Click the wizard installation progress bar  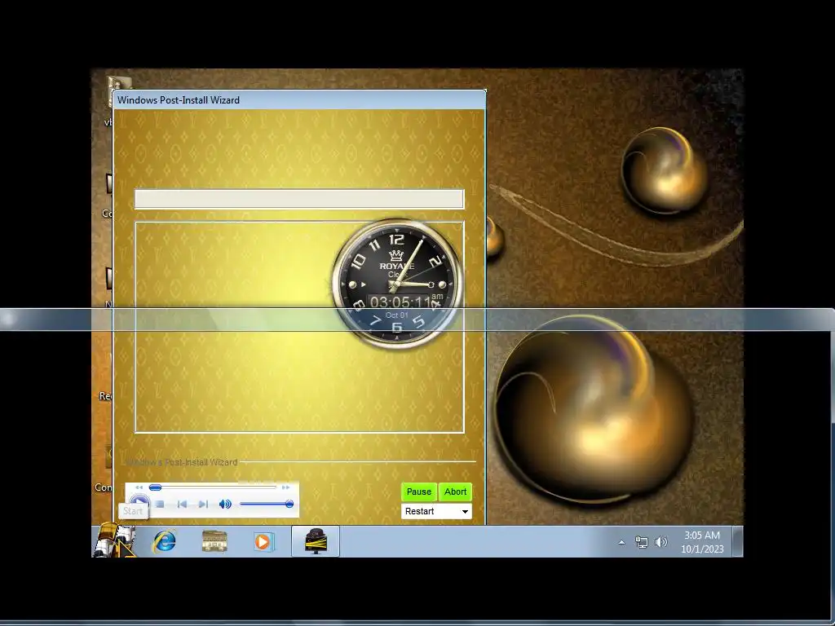[299, 199]
